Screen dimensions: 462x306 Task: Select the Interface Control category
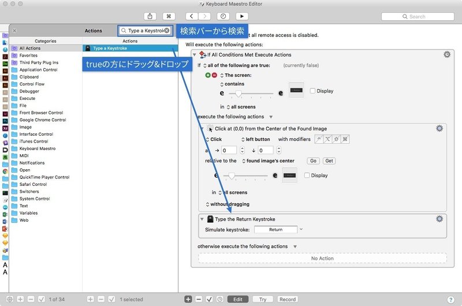(x=46, y=134)
